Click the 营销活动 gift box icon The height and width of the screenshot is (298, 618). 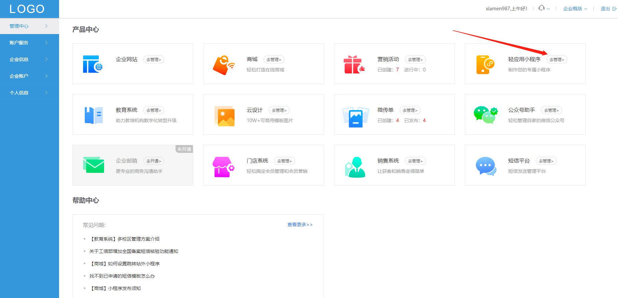coord(354,64)
